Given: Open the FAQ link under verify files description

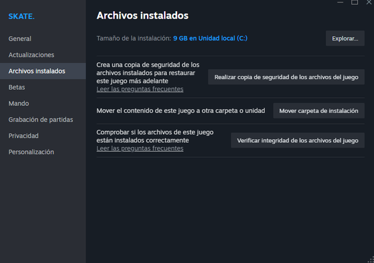Looking at the screenshot, I should click(140, 148).
